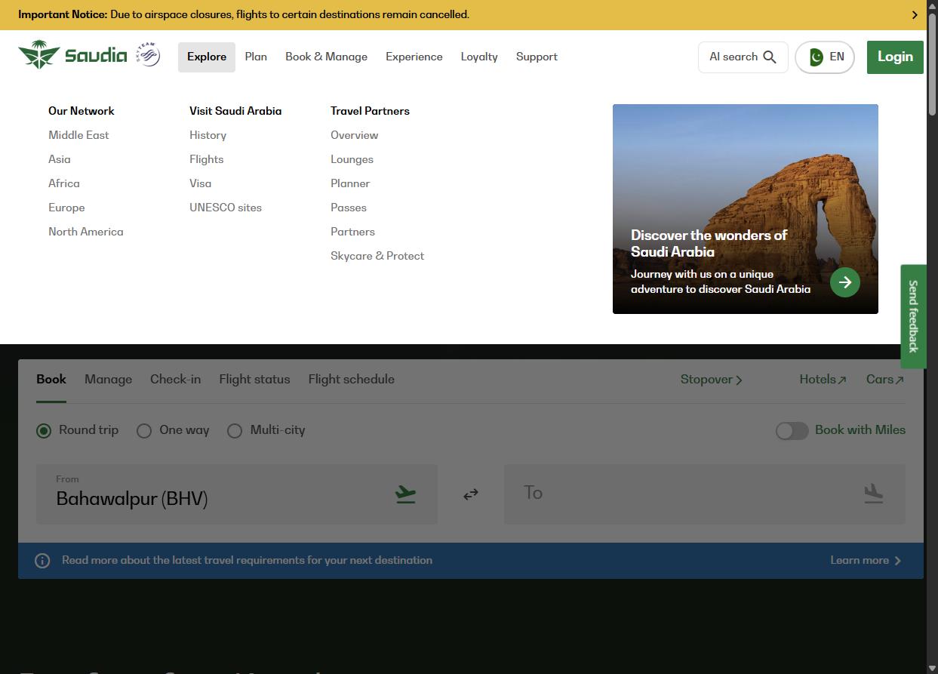938x674 pixels.
Task: Open History under Visit Saudi Arabia
Action: tap(208, 135)
